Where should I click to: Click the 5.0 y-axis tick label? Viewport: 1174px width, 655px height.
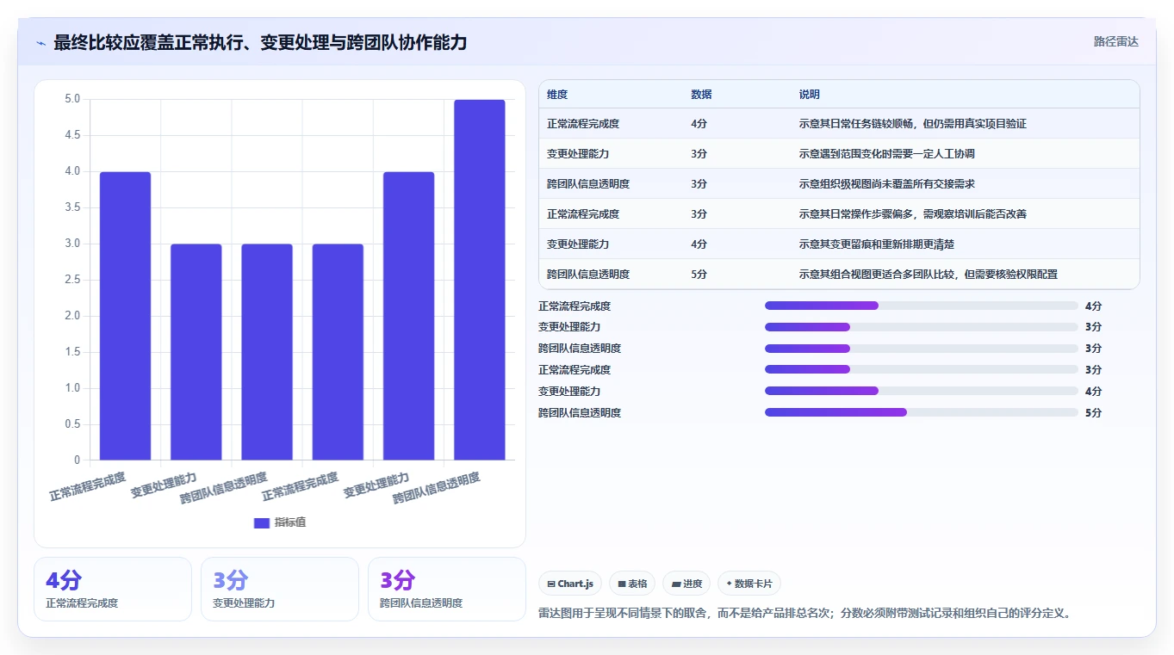pos(72,99)
